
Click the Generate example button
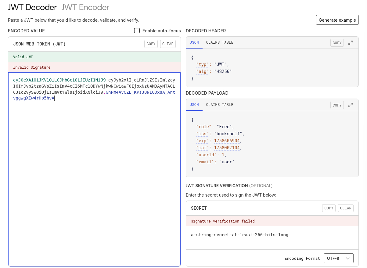337,20
